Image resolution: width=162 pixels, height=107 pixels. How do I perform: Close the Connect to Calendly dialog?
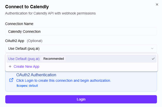tap(157, 4)
